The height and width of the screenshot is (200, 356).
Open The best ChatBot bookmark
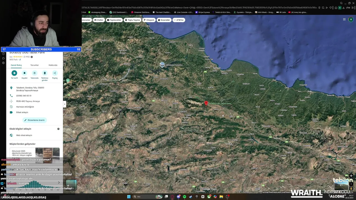(x=162, y=12)
